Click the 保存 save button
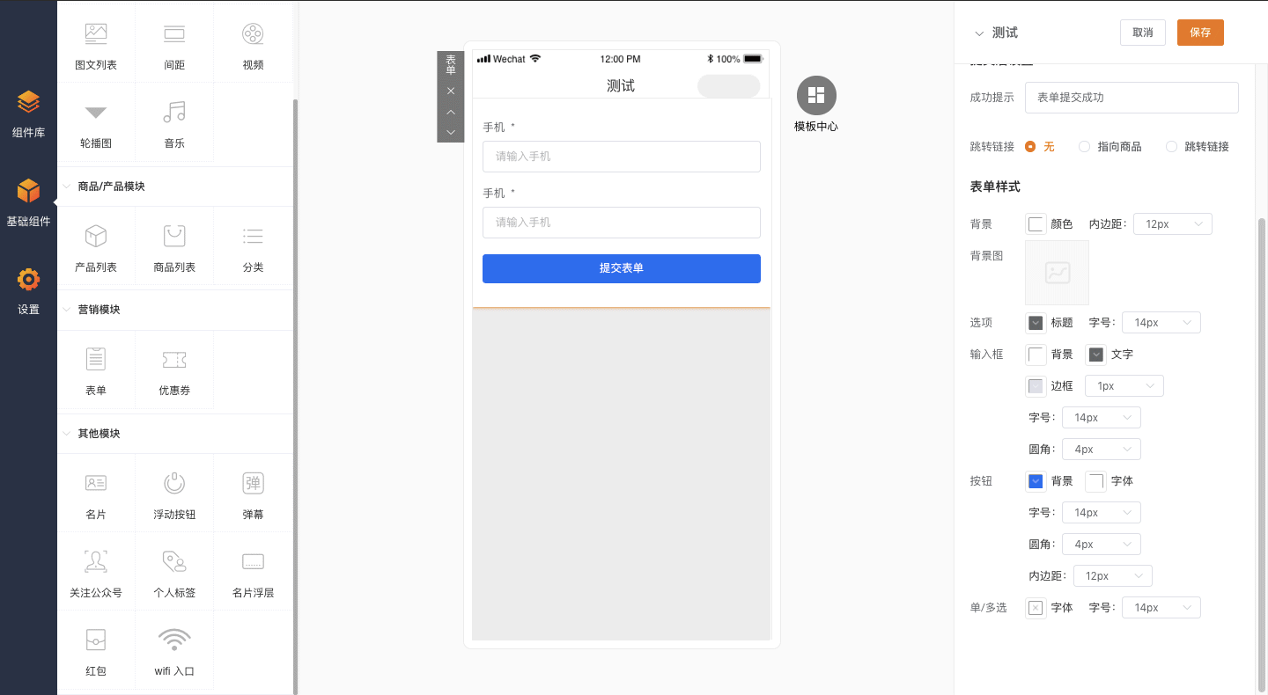The width and height of the screenshot is (1268, 695). click(x=1200, y=33)
